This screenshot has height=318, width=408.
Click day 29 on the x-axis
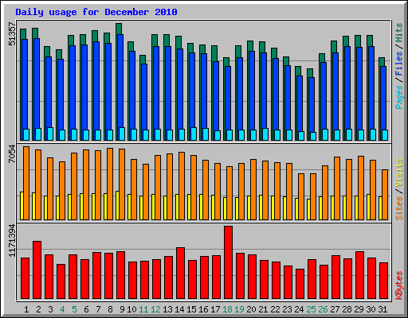point(359,309)
